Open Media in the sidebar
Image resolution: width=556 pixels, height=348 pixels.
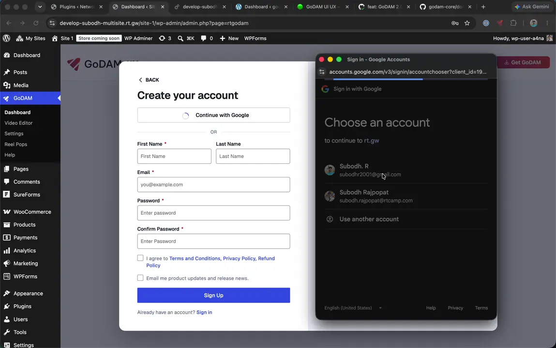click(x=21, y=86)
